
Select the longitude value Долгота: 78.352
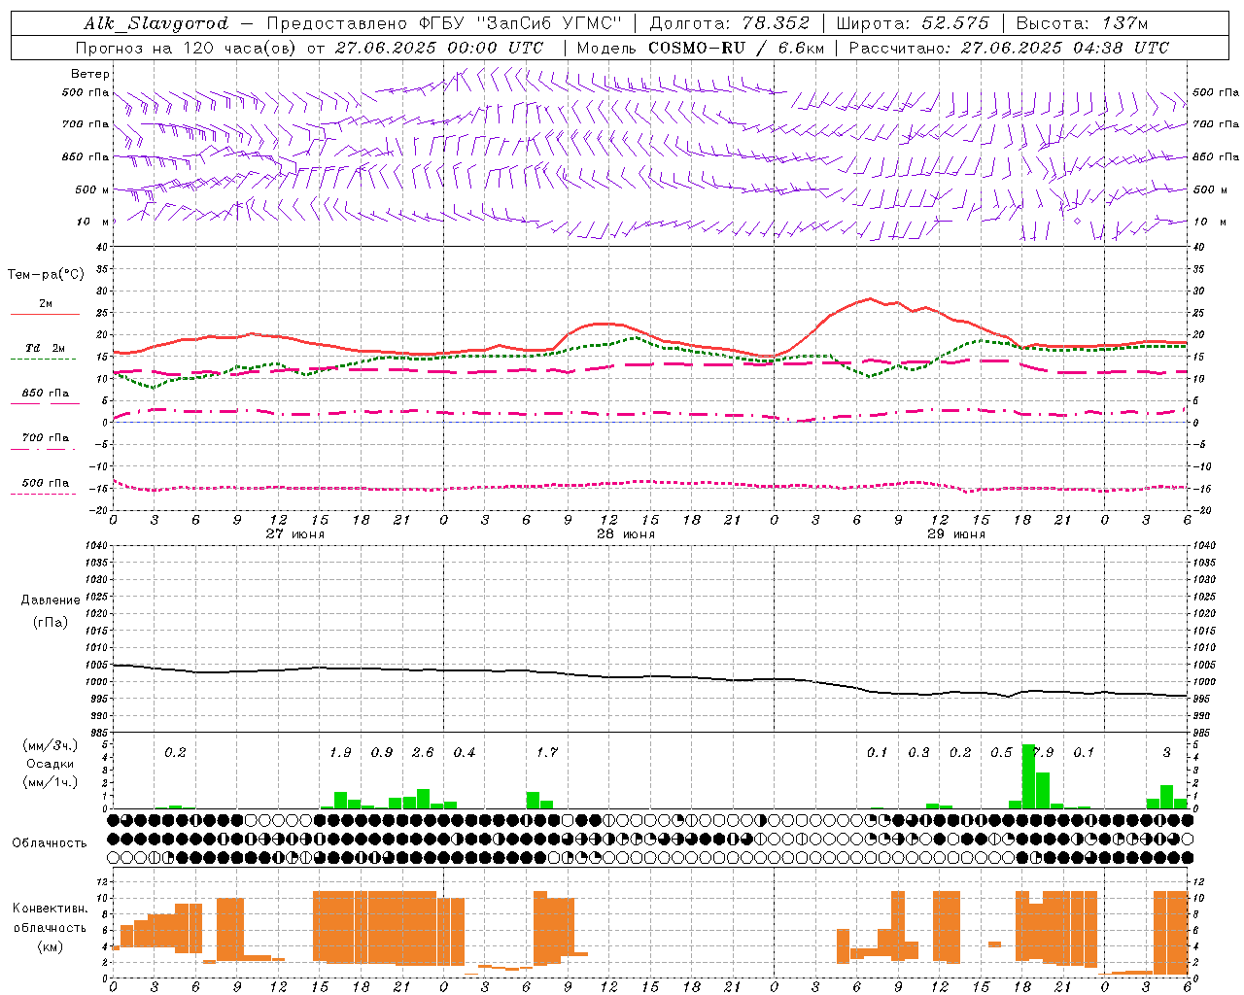pos(730,23)
